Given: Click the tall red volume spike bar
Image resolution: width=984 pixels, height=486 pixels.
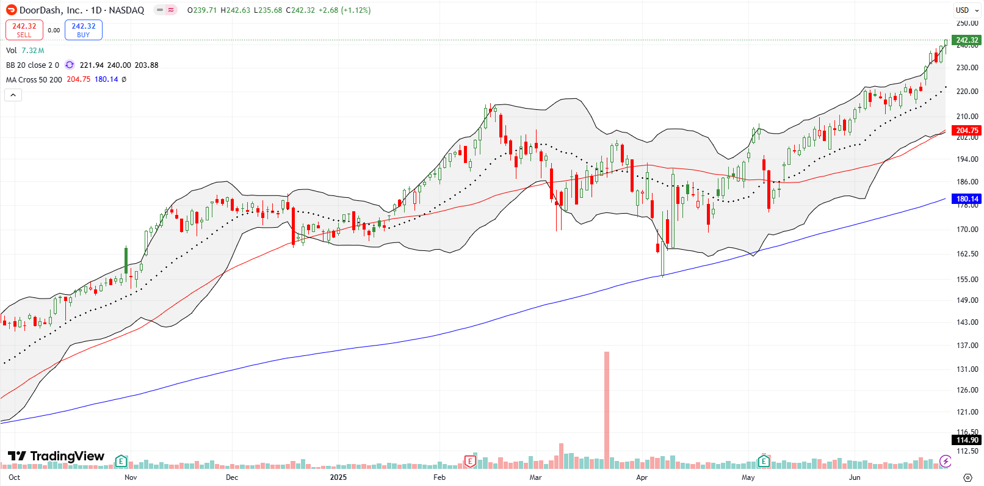Looking at the screenshot, I should pyautogui.click(x=607, y=410).
